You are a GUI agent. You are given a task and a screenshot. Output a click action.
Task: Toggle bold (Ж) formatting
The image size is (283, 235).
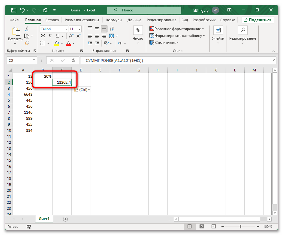[43, 36]
